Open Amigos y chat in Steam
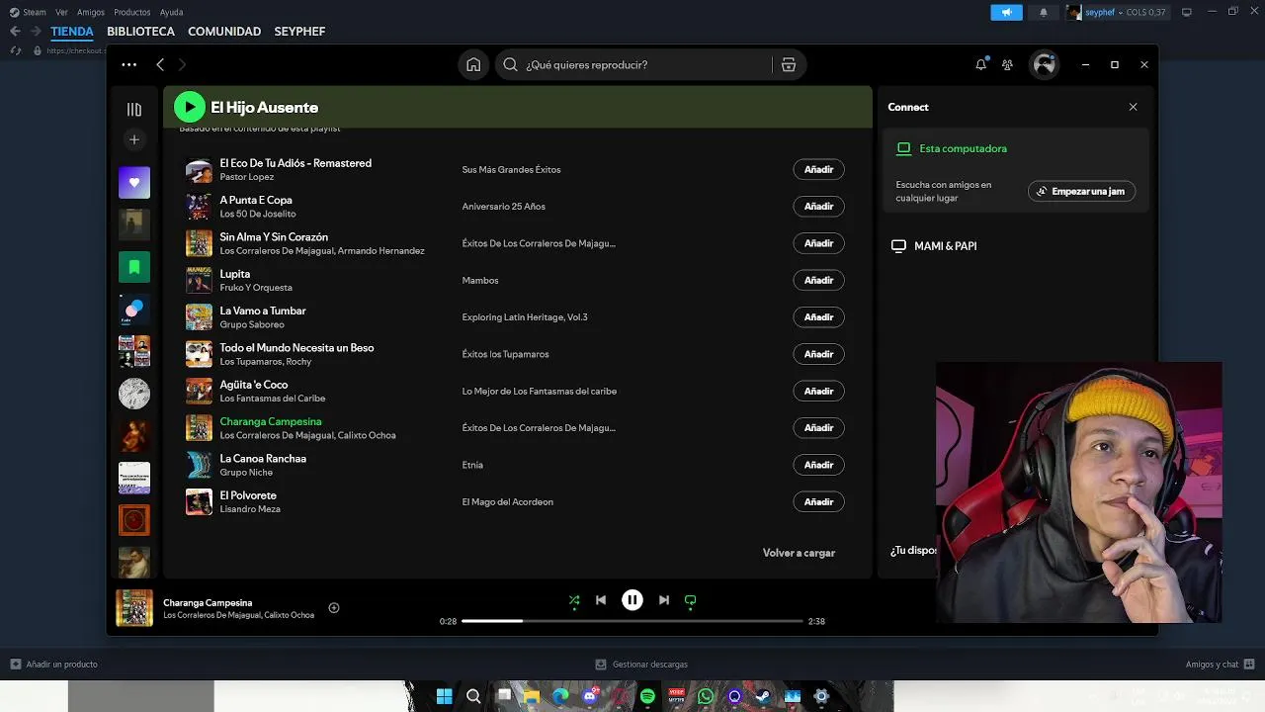The height and width of the screenshot is (712, 1265). click(1219, 665)
